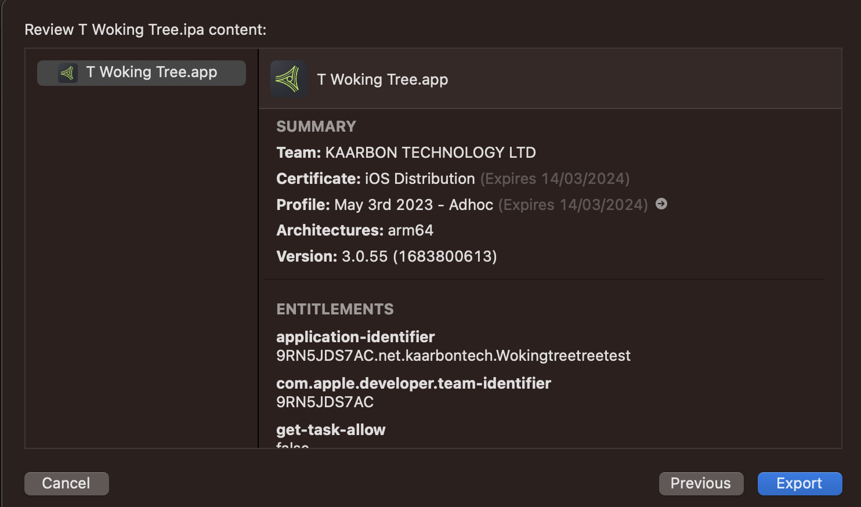The height and width of the screenshot is (507, 861).
Task: Click the May 3rd 2023 - Adhoc profile
Action: 413,205
